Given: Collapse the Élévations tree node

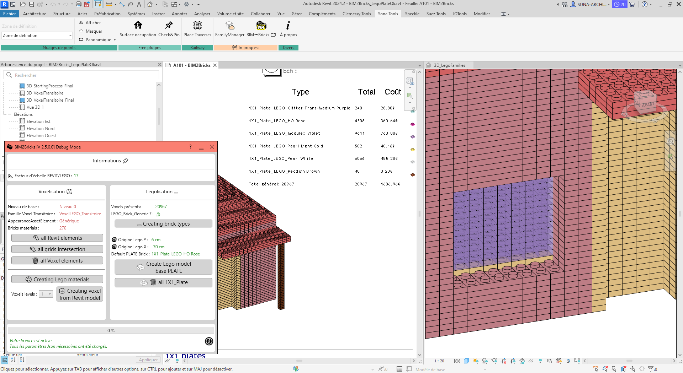Looking at the screenshot, I should coord(9,114).
